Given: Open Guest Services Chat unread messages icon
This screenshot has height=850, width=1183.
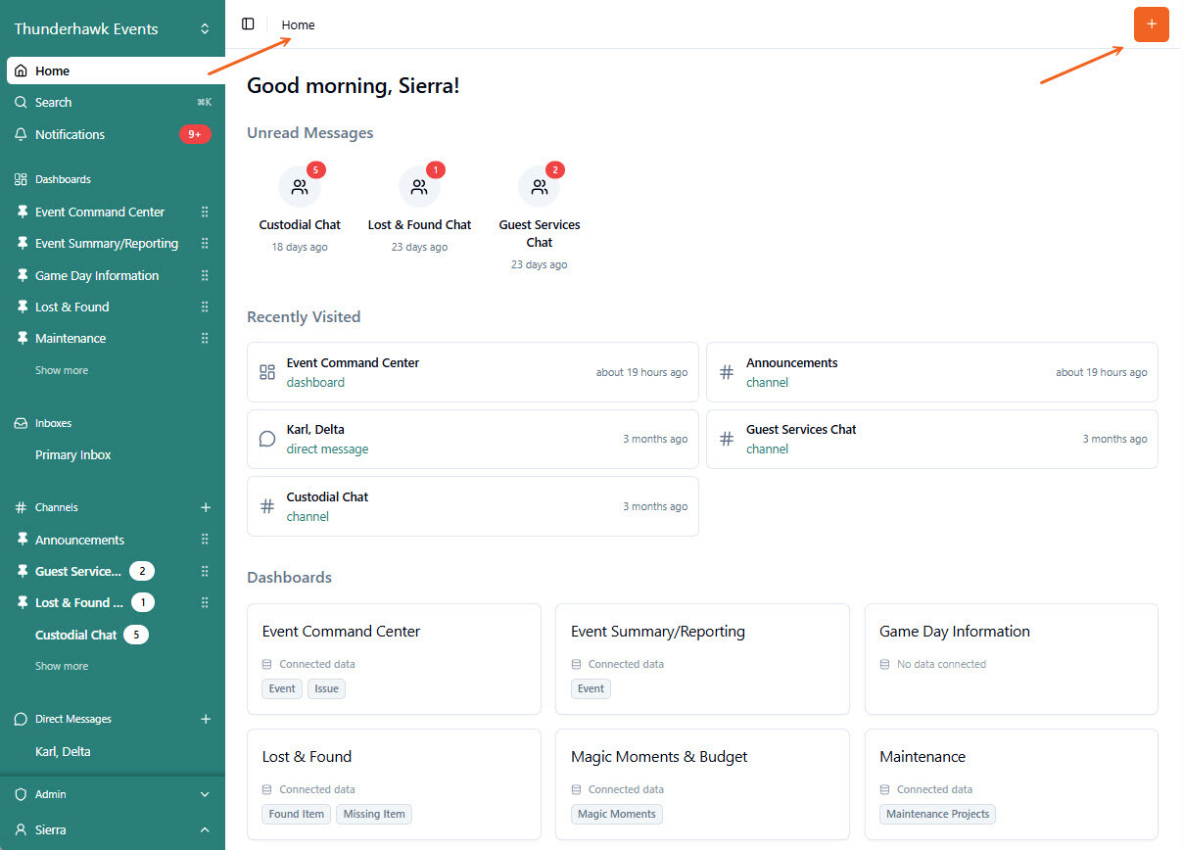Looking at the screenshot, I should click(539, 187).
